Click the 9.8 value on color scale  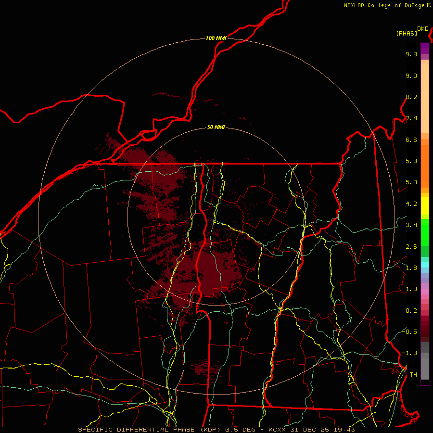click(411, 54)
